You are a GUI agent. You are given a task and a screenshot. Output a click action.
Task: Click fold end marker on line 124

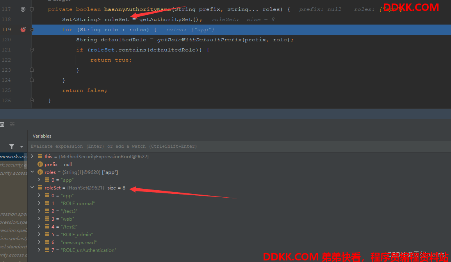click(32, 80)
